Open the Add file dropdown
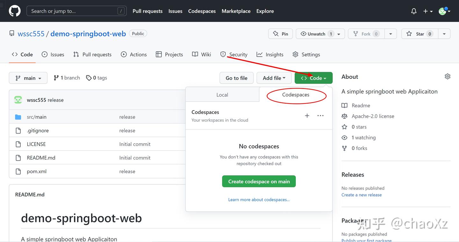 tap(274, 78)
